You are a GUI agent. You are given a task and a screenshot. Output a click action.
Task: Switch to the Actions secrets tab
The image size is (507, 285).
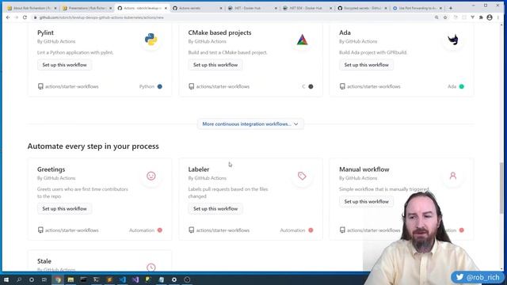click(197, 8)
